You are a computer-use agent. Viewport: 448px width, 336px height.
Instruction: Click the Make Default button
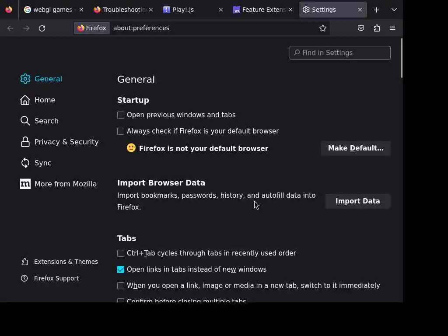(x=356, y=148)
